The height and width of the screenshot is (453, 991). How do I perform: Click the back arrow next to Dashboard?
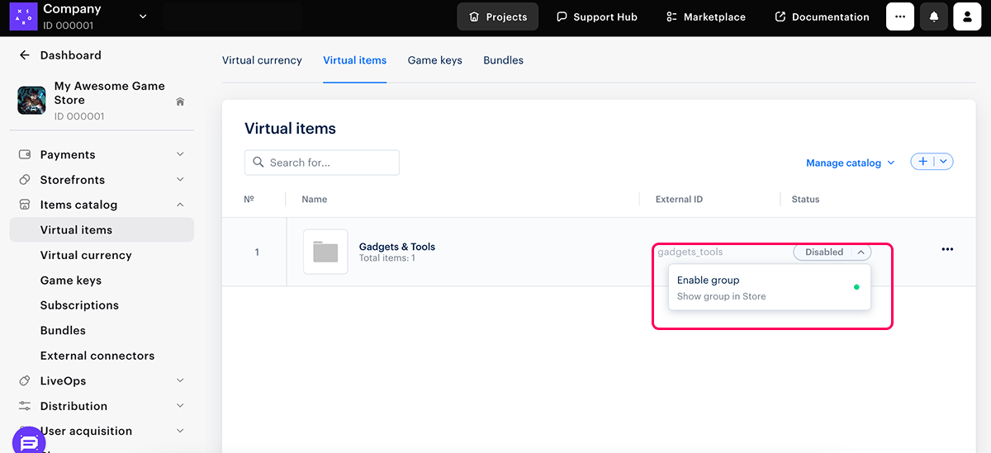24,55
